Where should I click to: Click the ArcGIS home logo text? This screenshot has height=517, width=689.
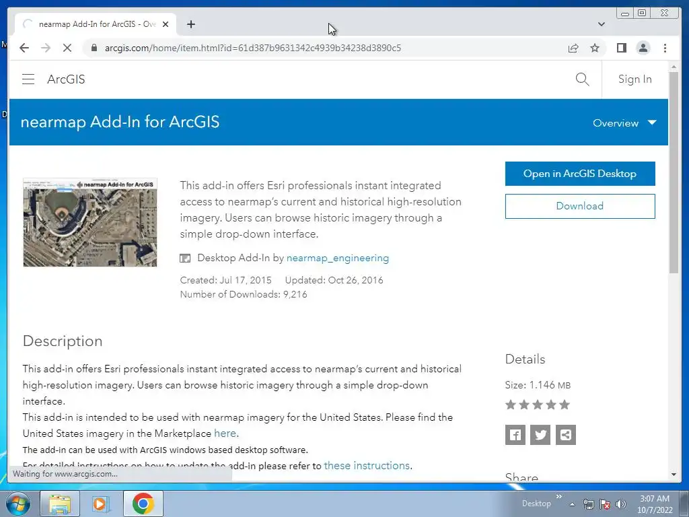[66, 79]
